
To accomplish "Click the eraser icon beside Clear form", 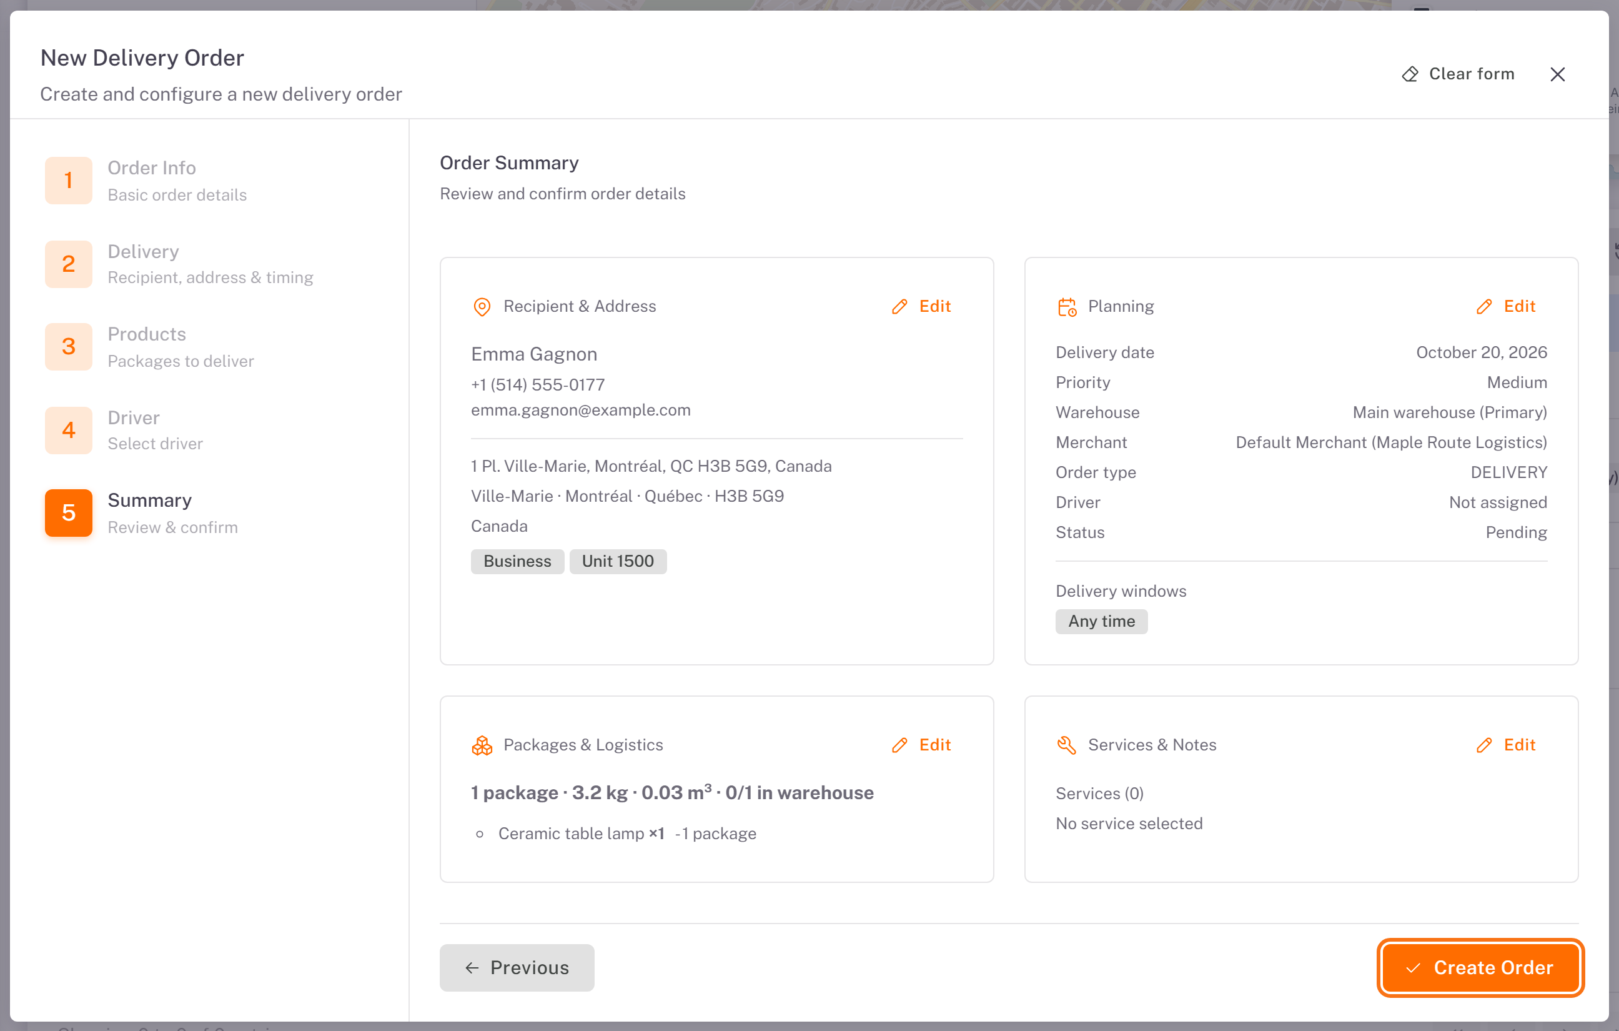I will [1410, 74].
